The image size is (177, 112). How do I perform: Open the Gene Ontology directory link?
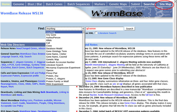tap(23, 65)
